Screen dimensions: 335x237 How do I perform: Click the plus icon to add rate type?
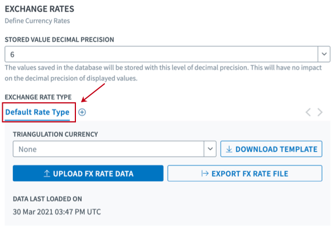[x=82, y=112]
